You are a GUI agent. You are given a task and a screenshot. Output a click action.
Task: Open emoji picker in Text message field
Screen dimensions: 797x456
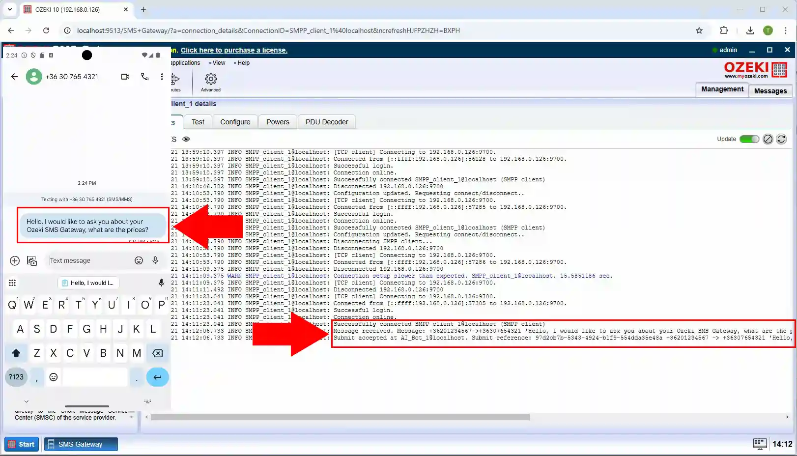point(139,260)
